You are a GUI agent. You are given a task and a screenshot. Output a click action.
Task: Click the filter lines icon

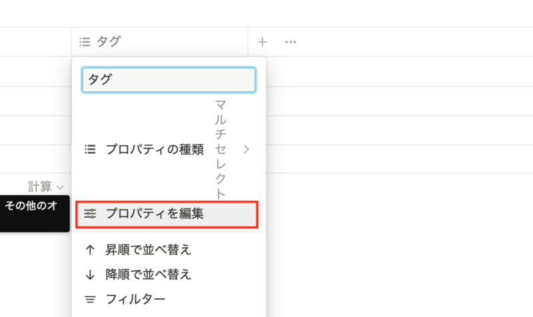(90, 299)
